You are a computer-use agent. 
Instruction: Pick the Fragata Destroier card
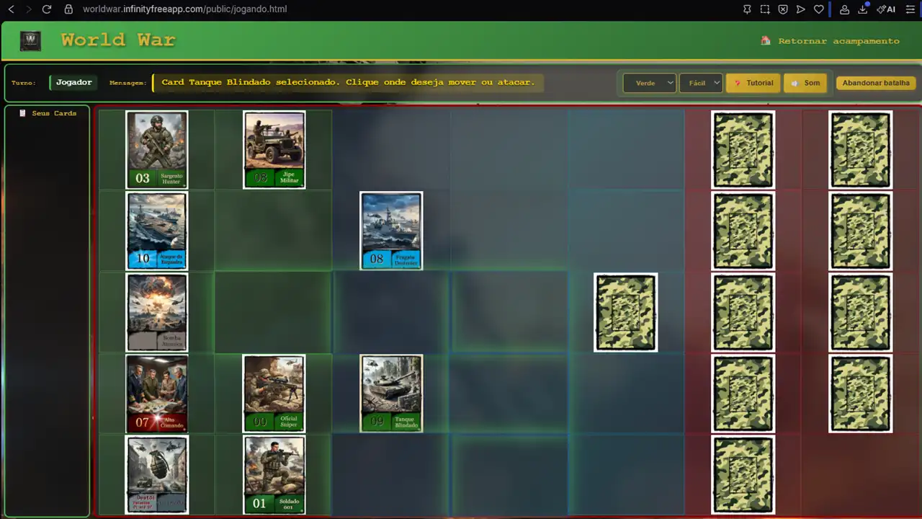(x=391, y=231)
